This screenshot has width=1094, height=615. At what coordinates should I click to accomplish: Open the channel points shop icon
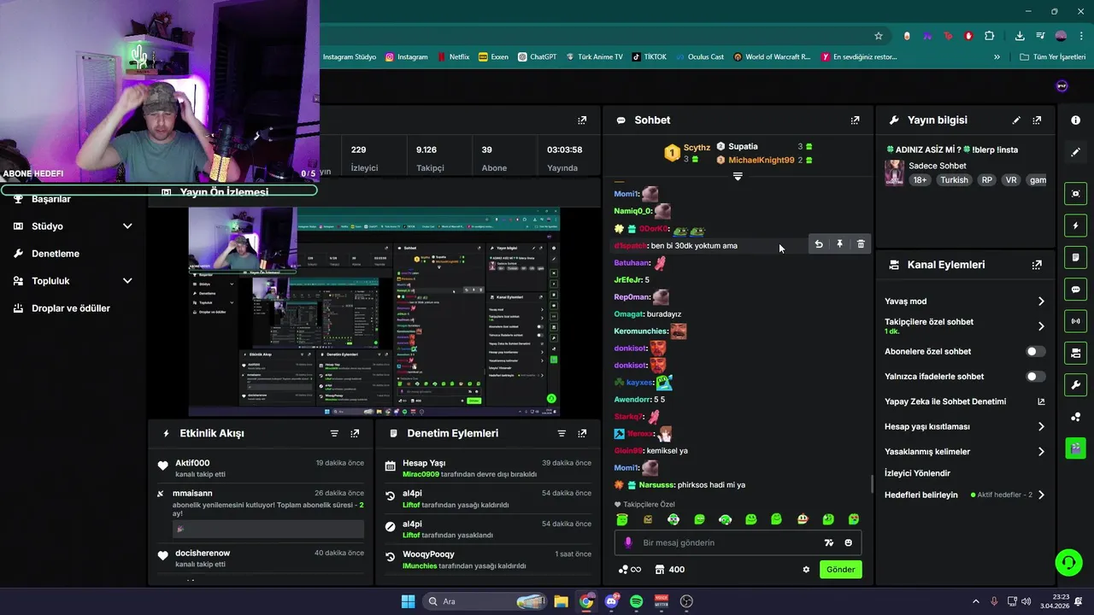click(x=660, y=570)
